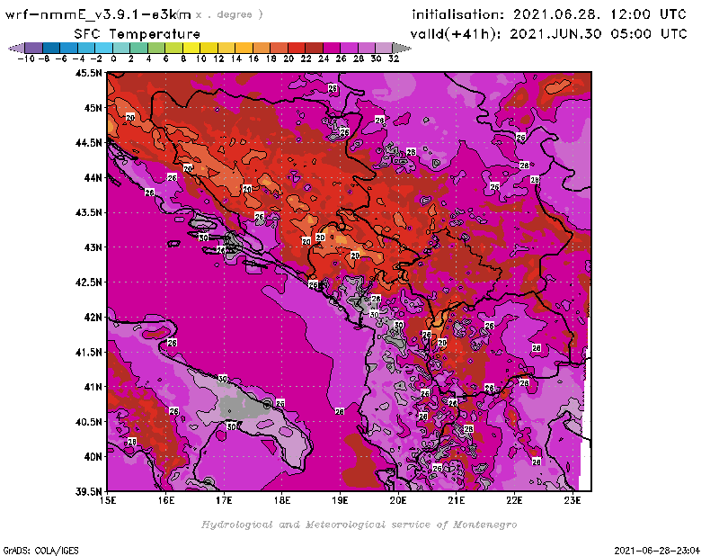
Task: Click the '42N' latitude label
Action: pos(93,318)
